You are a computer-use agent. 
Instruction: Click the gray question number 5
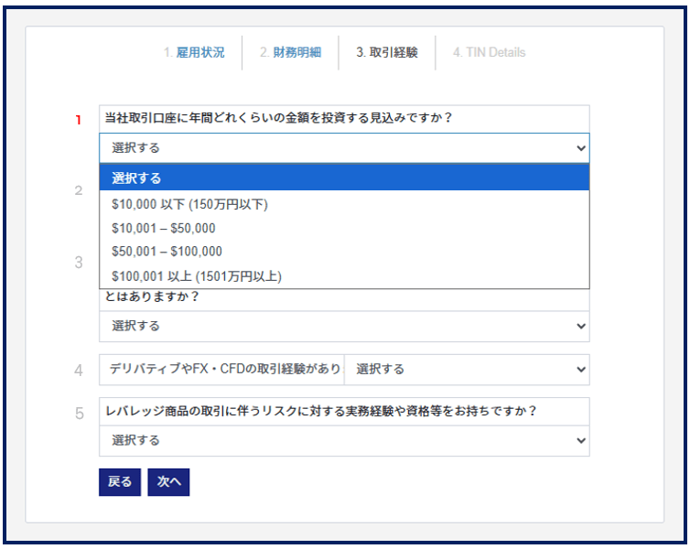point(79,414)
